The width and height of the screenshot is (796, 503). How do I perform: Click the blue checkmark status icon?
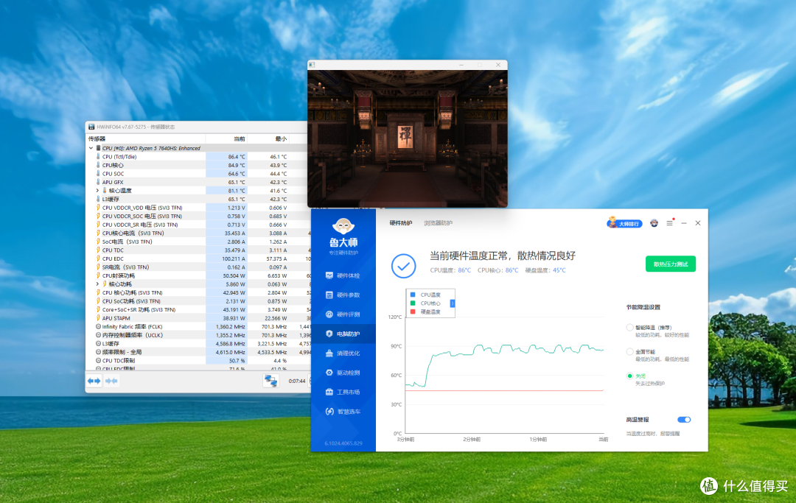pos(404,266)
